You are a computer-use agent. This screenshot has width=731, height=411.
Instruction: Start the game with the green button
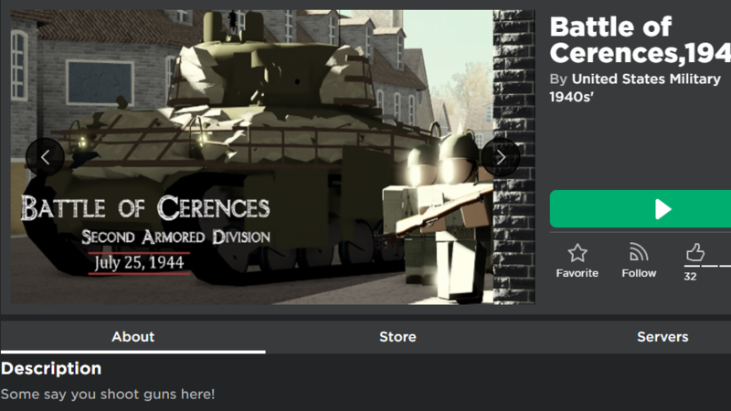click(x=641, y=209)
